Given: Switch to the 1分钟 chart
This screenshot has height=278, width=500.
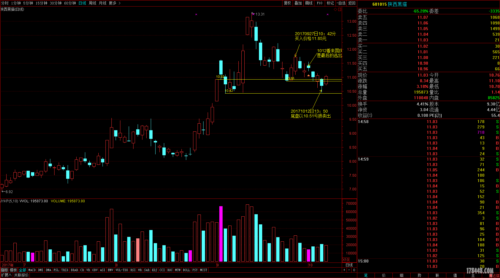Looking at the screenshot, I should pyautogui.click(x=16, y=3).
